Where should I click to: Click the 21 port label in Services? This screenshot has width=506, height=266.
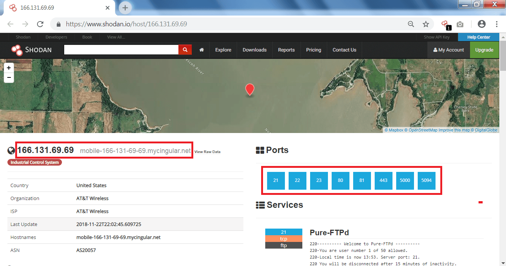click(x=283, y=232)
